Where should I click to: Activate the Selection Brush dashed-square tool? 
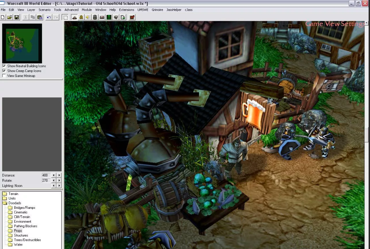point(65,17)
